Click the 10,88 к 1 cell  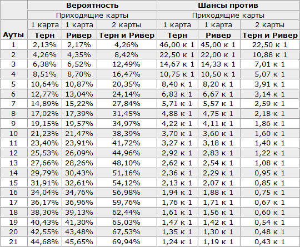269,55
